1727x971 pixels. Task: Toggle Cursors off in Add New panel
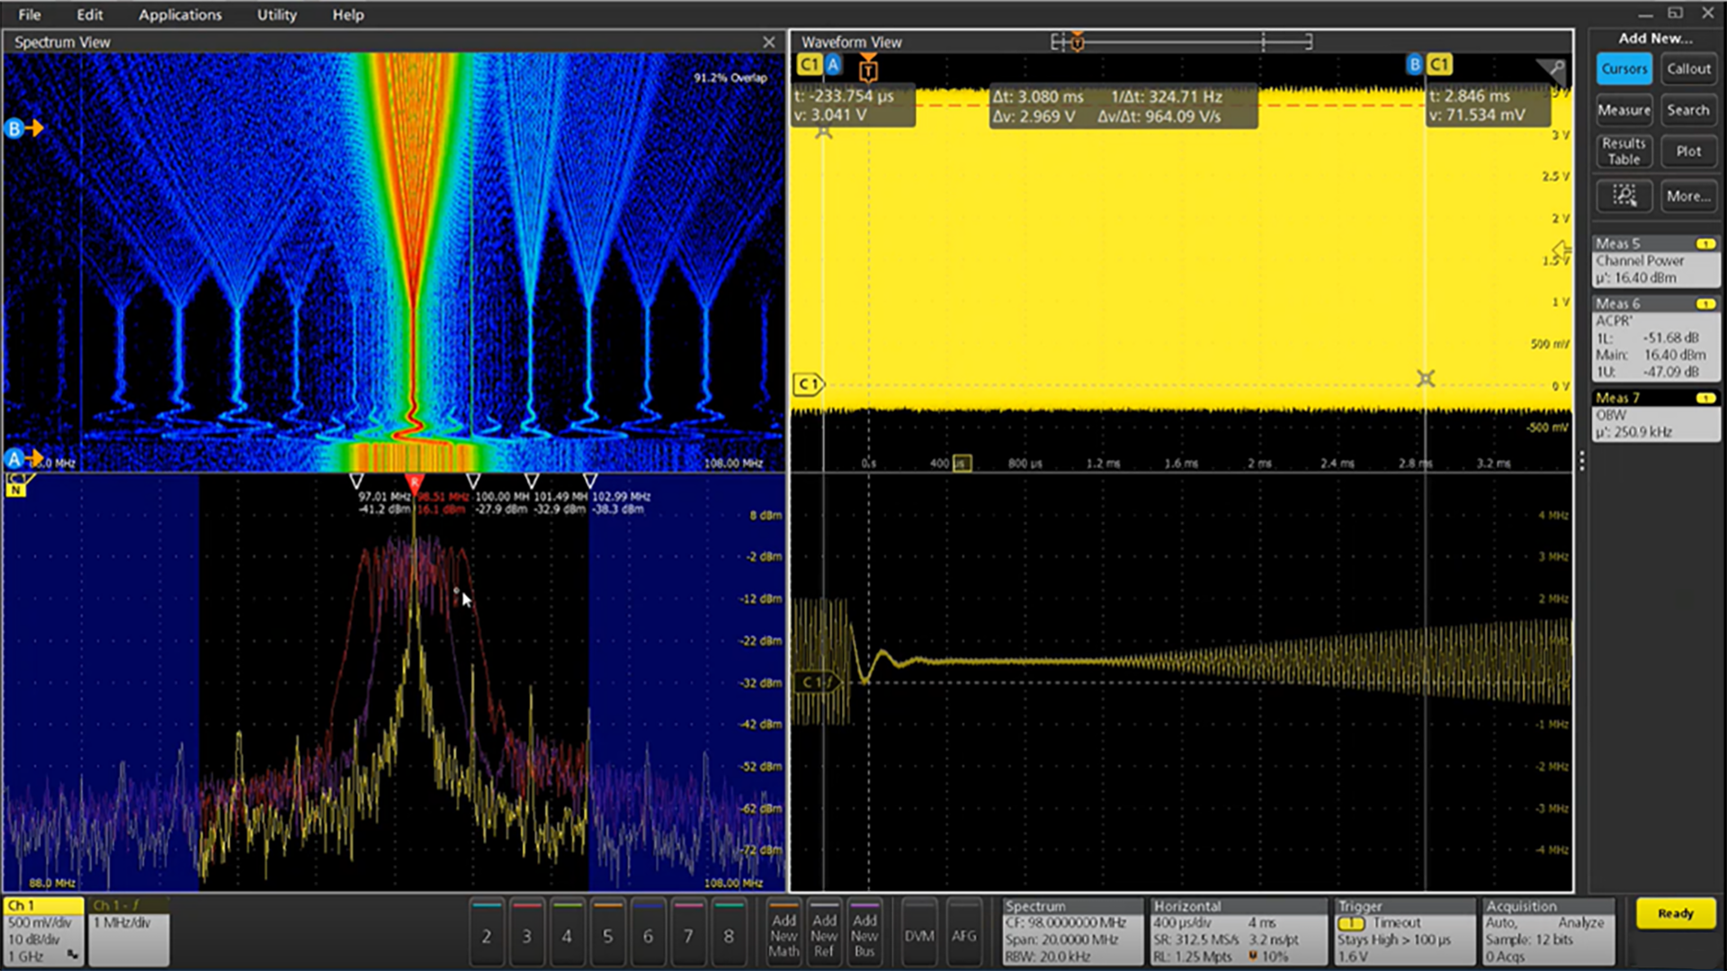point(1624,68)
